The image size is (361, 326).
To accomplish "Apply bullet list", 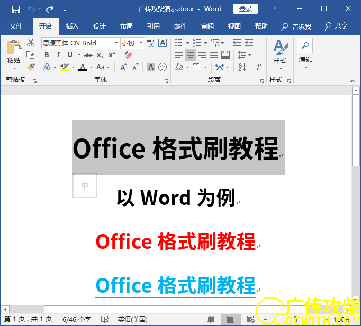I will [179, 43].
